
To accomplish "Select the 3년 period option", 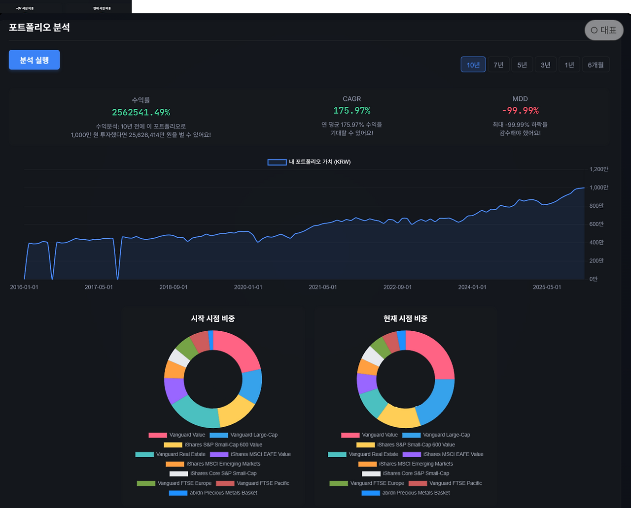I will click(546, 64).
